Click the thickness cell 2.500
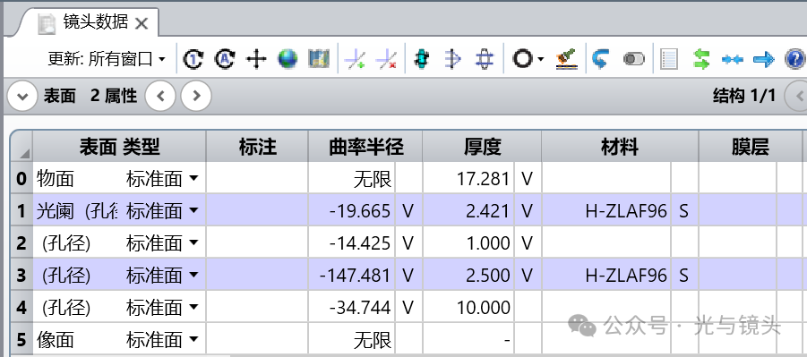The width and height of the screenshot is (807, 357). point(468,276)
